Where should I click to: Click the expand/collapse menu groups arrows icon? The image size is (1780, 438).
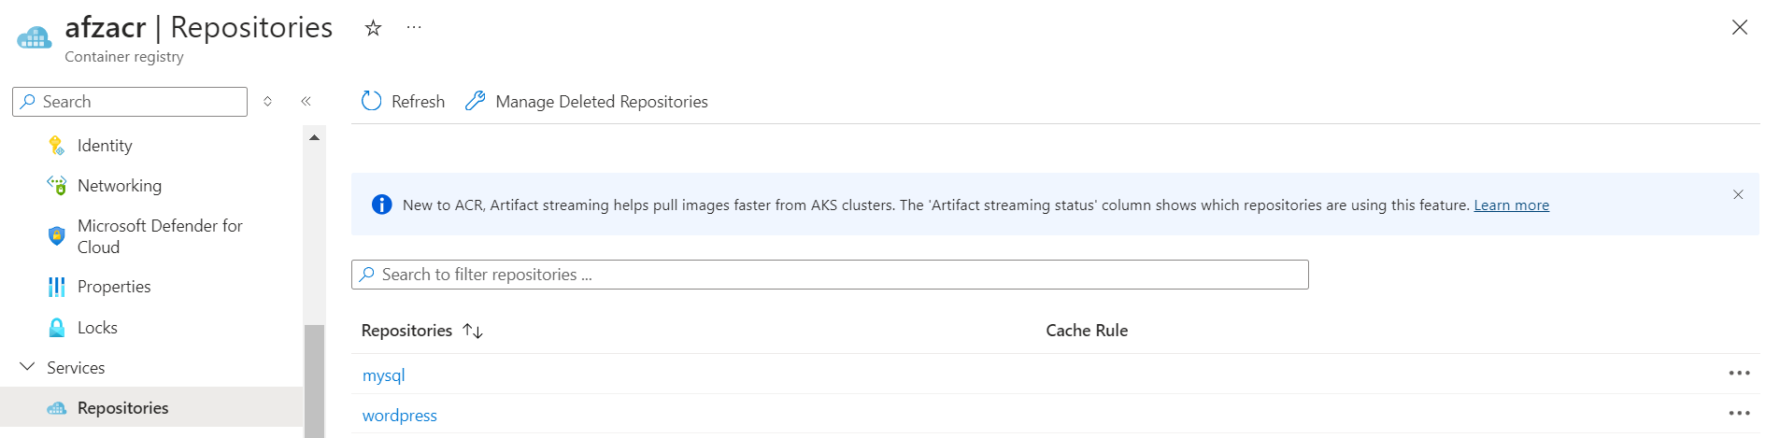(x=267, y=101)
